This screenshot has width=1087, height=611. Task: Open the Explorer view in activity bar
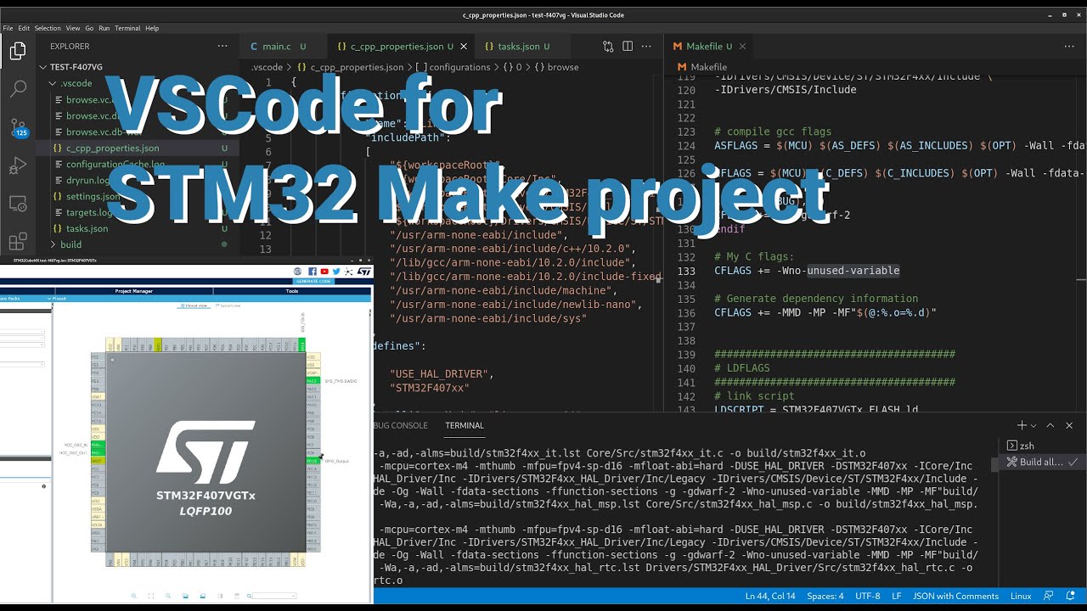click(18, 52)
